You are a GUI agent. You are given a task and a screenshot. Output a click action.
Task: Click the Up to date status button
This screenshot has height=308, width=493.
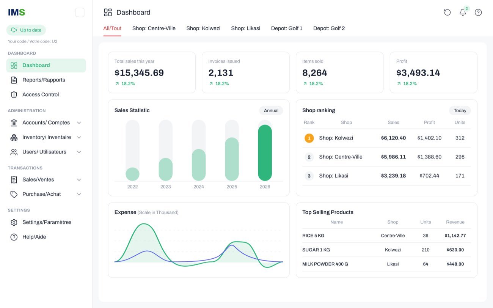[26, 30]
